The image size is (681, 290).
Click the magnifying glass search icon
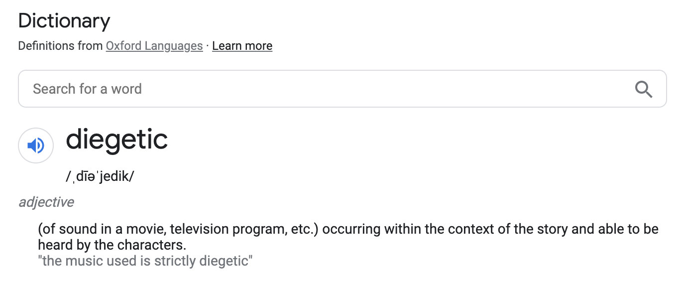[x=644, y=89]
